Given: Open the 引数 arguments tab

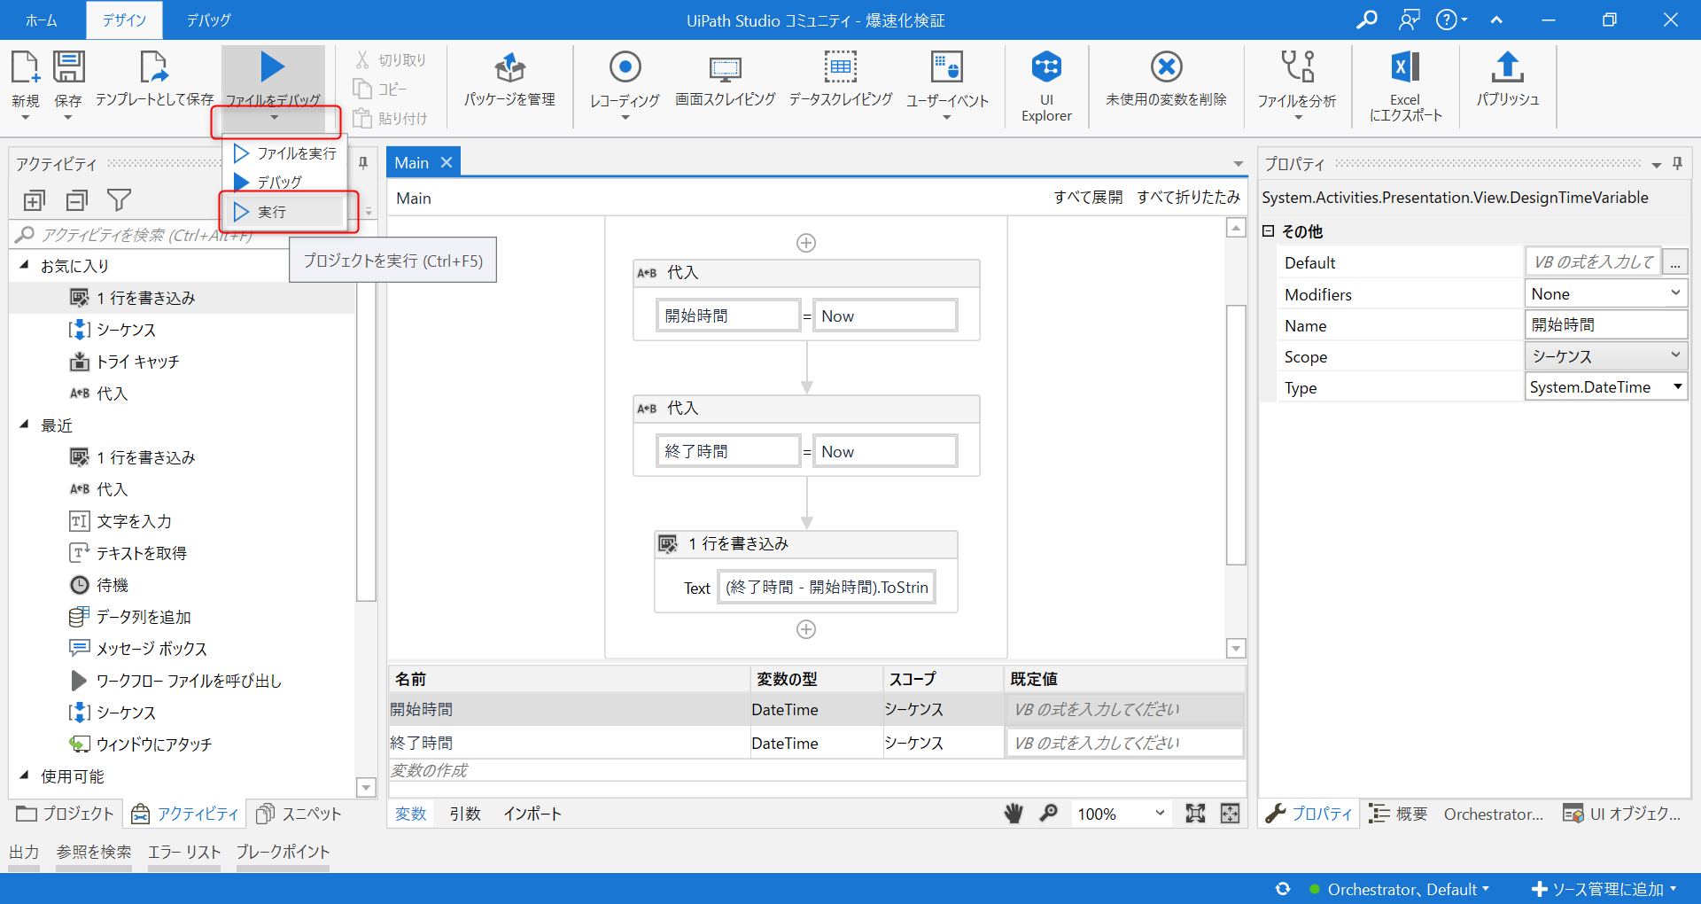Looking at the screenshot, I should coord(465,814).
